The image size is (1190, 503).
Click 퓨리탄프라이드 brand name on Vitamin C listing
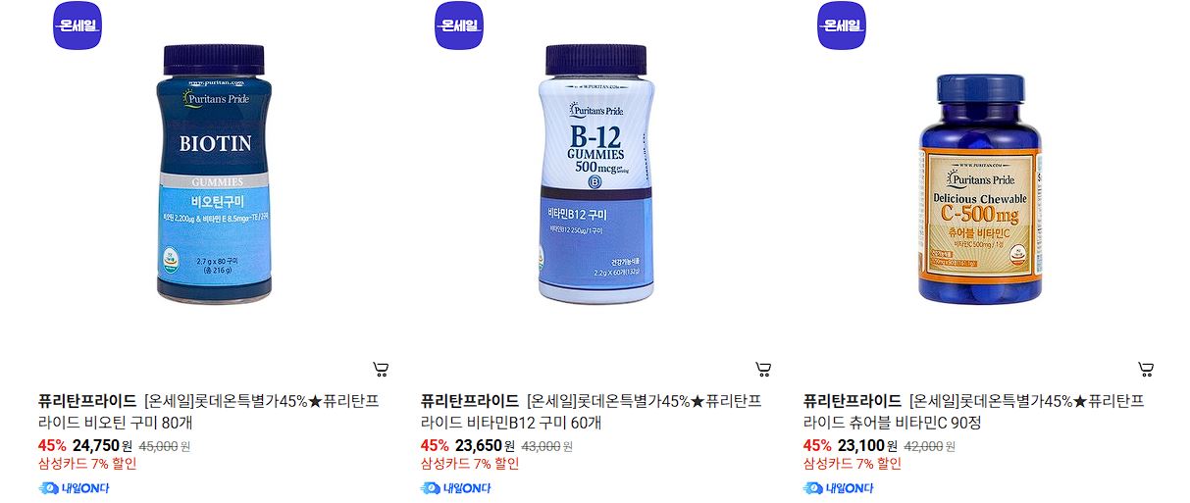pyautogui.click(x=853, y=401)
